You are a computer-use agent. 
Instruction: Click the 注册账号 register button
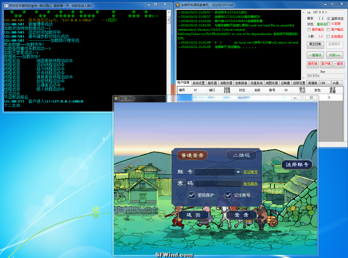pyautogui.click(x=297, y=165)
